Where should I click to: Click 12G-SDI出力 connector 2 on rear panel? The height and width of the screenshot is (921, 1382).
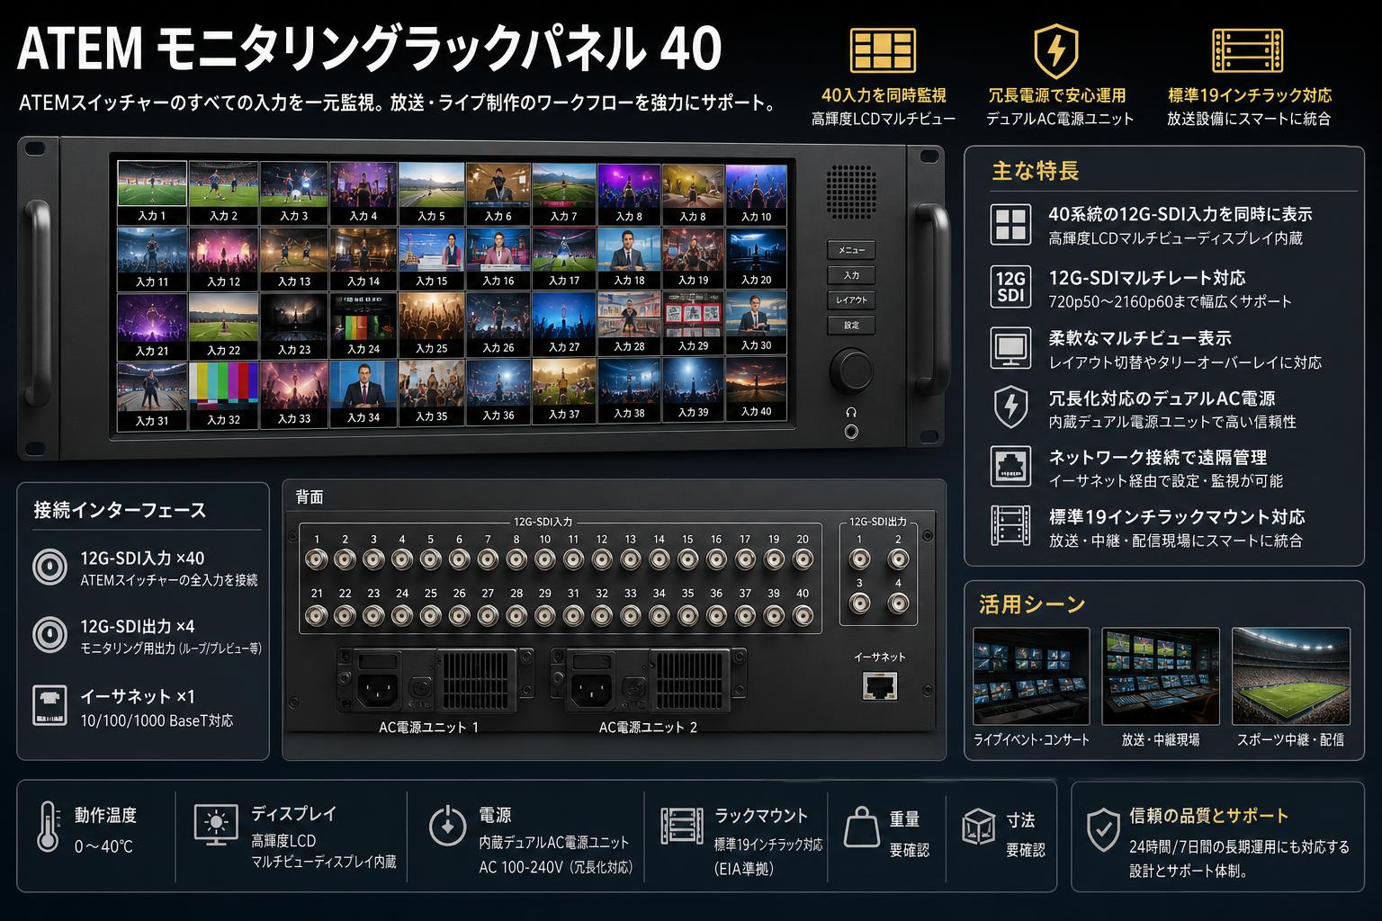click(897, 559)
